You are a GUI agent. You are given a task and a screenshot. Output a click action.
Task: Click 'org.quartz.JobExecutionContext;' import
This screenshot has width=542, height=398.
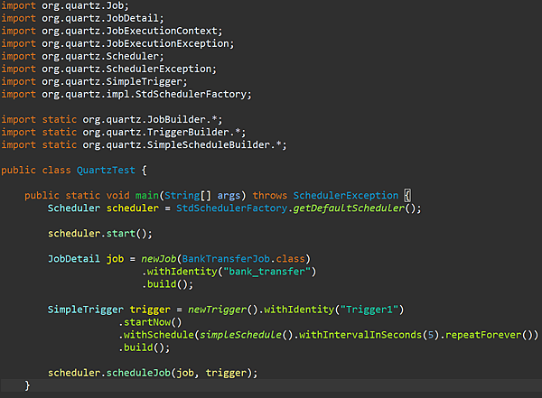132,31
